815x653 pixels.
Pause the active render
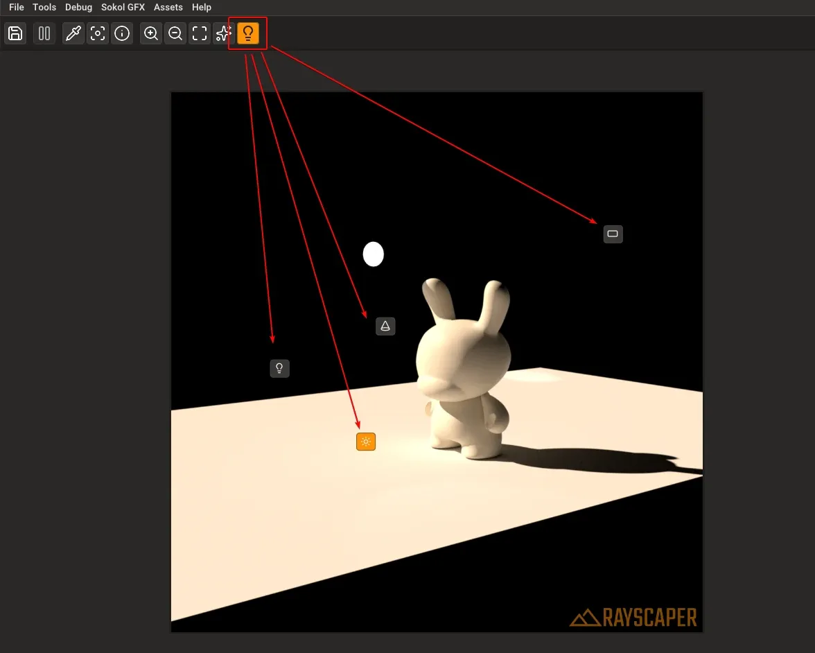(44, 33)
